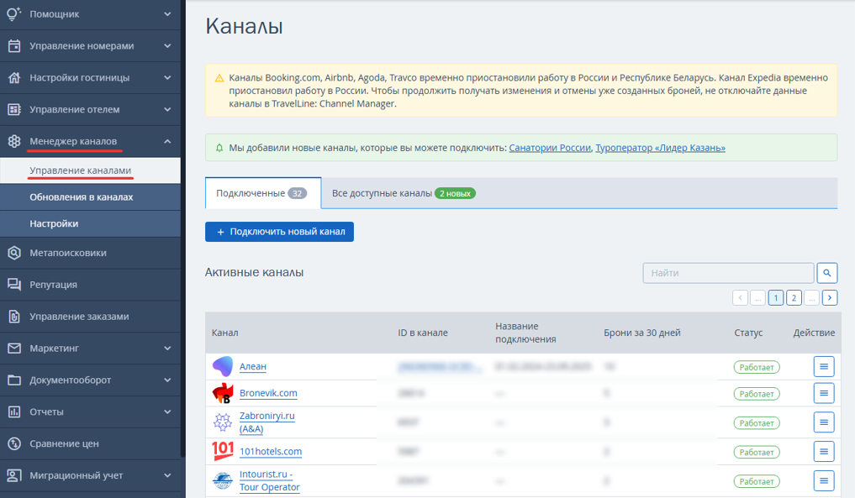Click the Управление заказами icon

(x=14, y=316)
